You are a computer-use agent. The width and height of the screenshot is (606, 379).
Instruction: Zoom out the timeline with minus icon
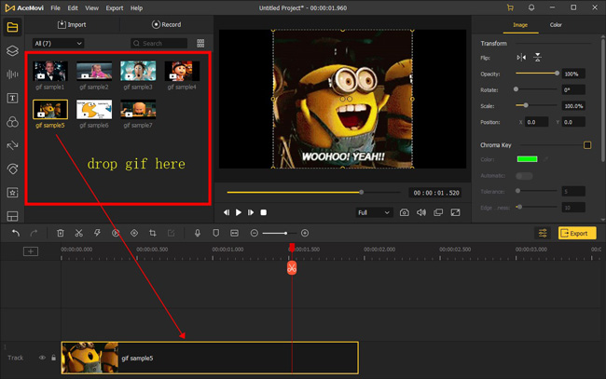coord(254,233)
